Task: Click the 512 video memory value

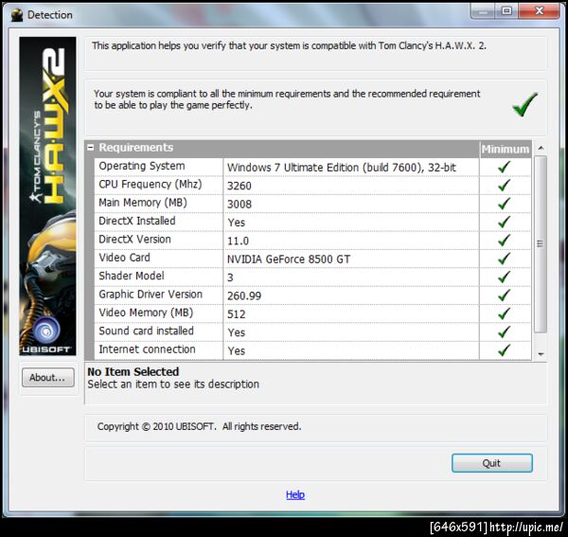Action: click(236, 314)
